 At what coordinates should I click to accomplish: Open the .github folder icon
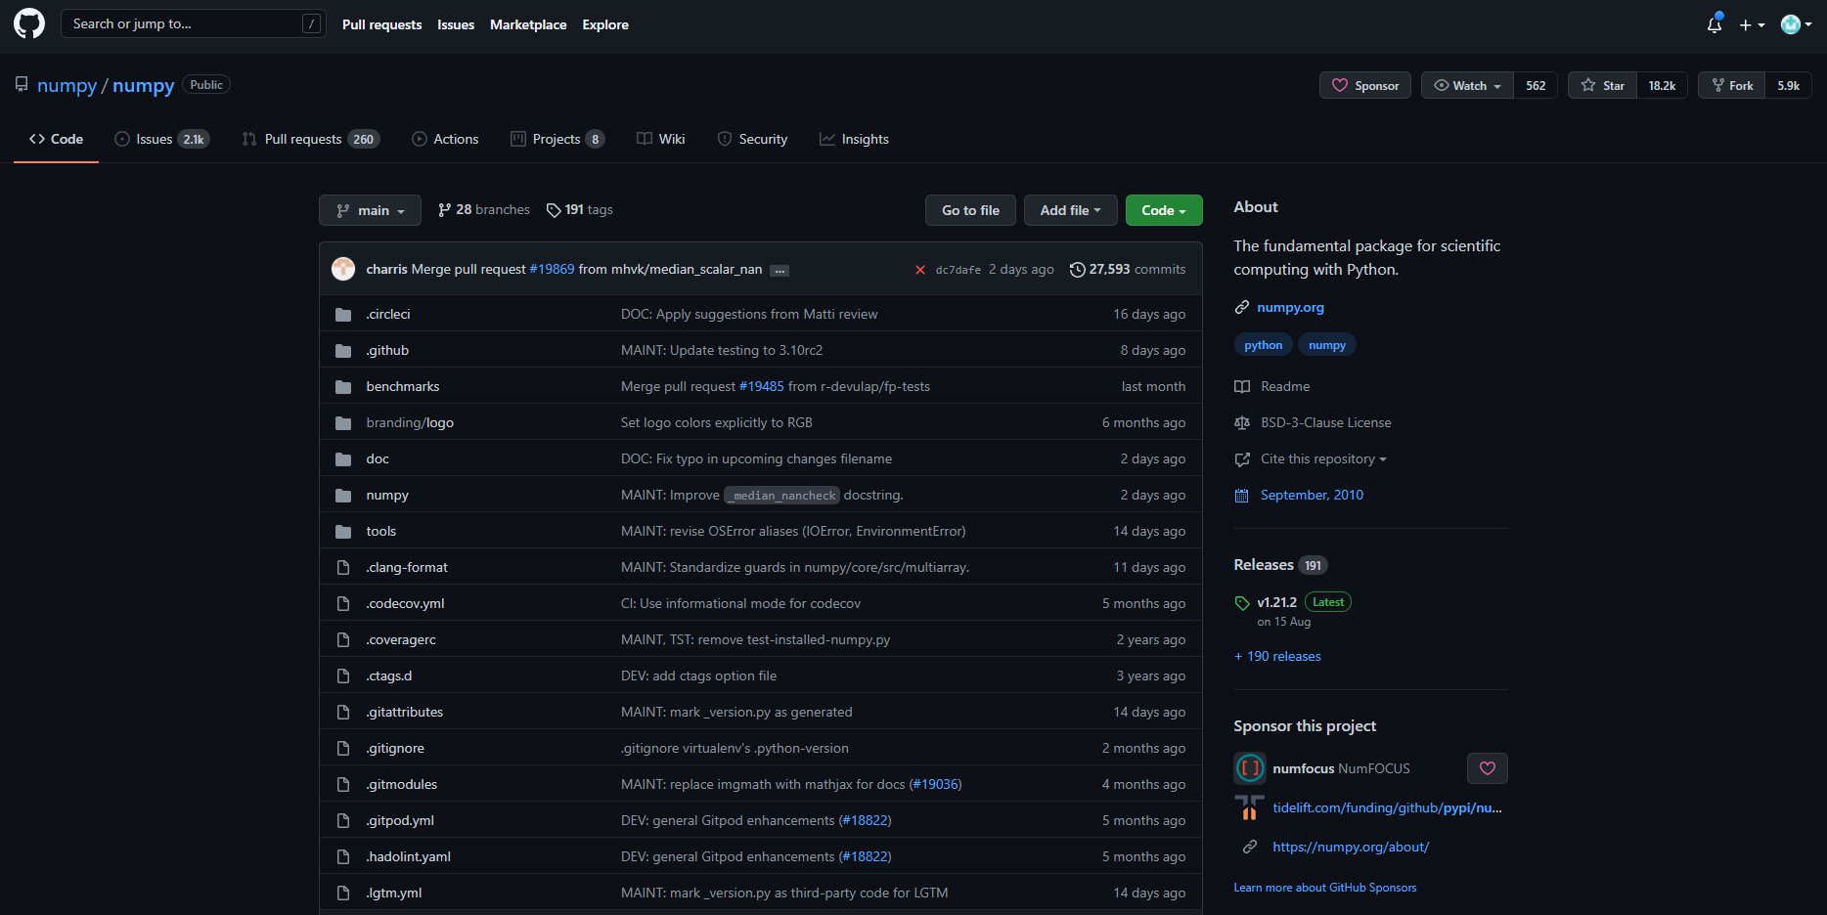point(343,351)
